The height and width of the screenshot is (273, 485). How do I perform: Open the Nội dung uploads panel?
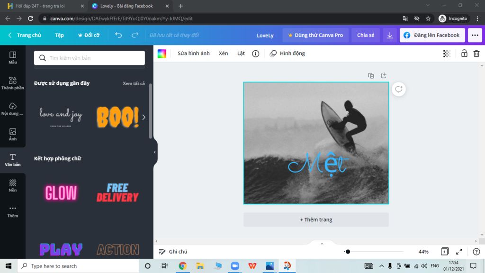click(x=13, y=109)
